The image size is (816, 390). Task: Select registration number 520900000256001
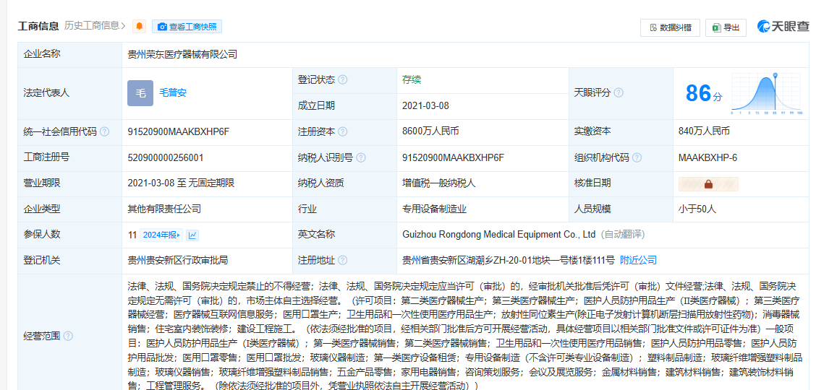pos(166,157)
